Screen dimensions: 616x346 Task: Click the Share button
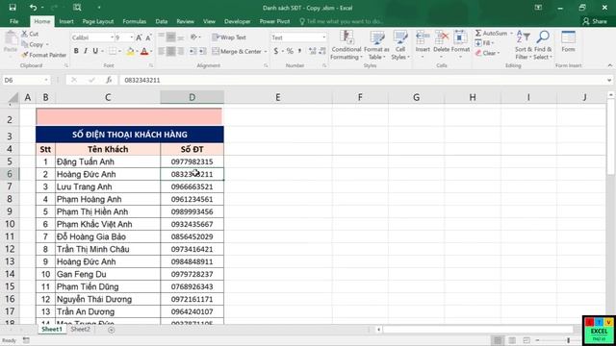point(595,21)
